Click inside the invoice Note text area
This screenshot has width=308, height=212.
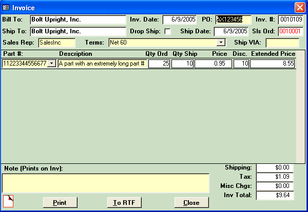[x=105, y=183]
